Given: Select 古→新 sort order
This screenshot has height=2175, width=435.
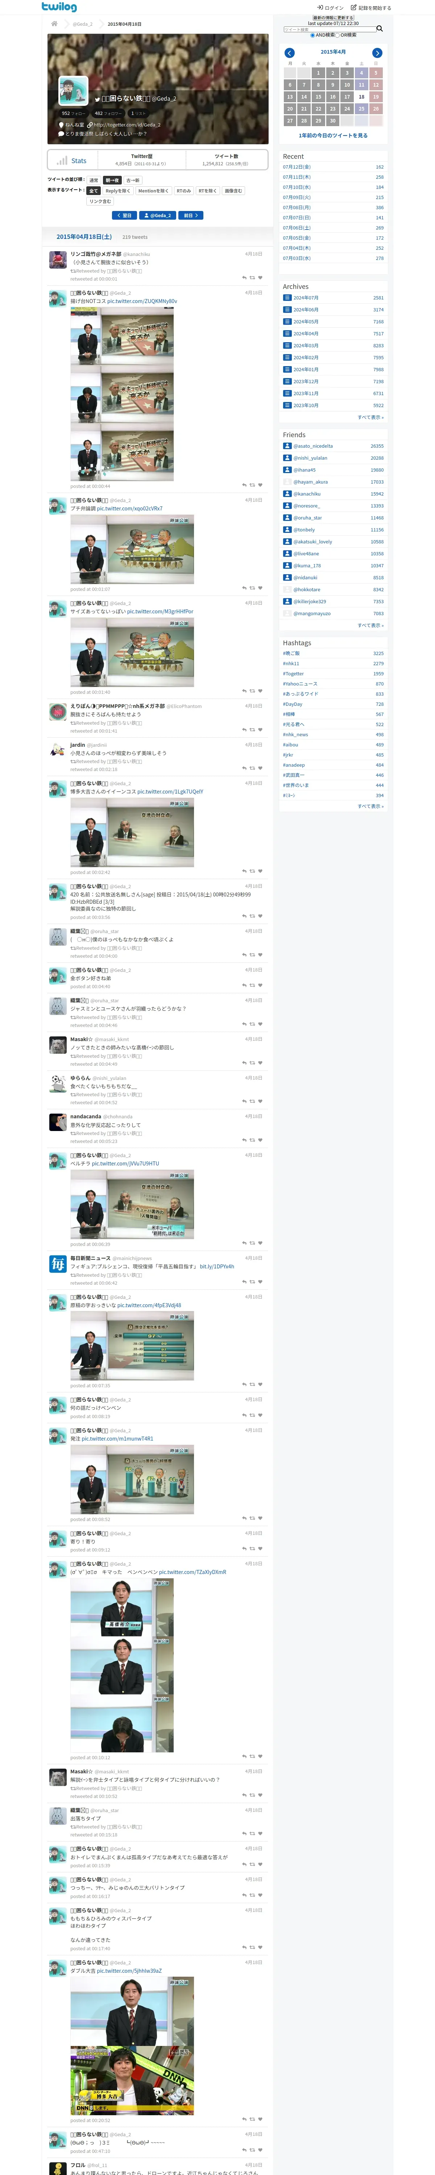Looking at the screenshot, I should (x=133, y=181).
